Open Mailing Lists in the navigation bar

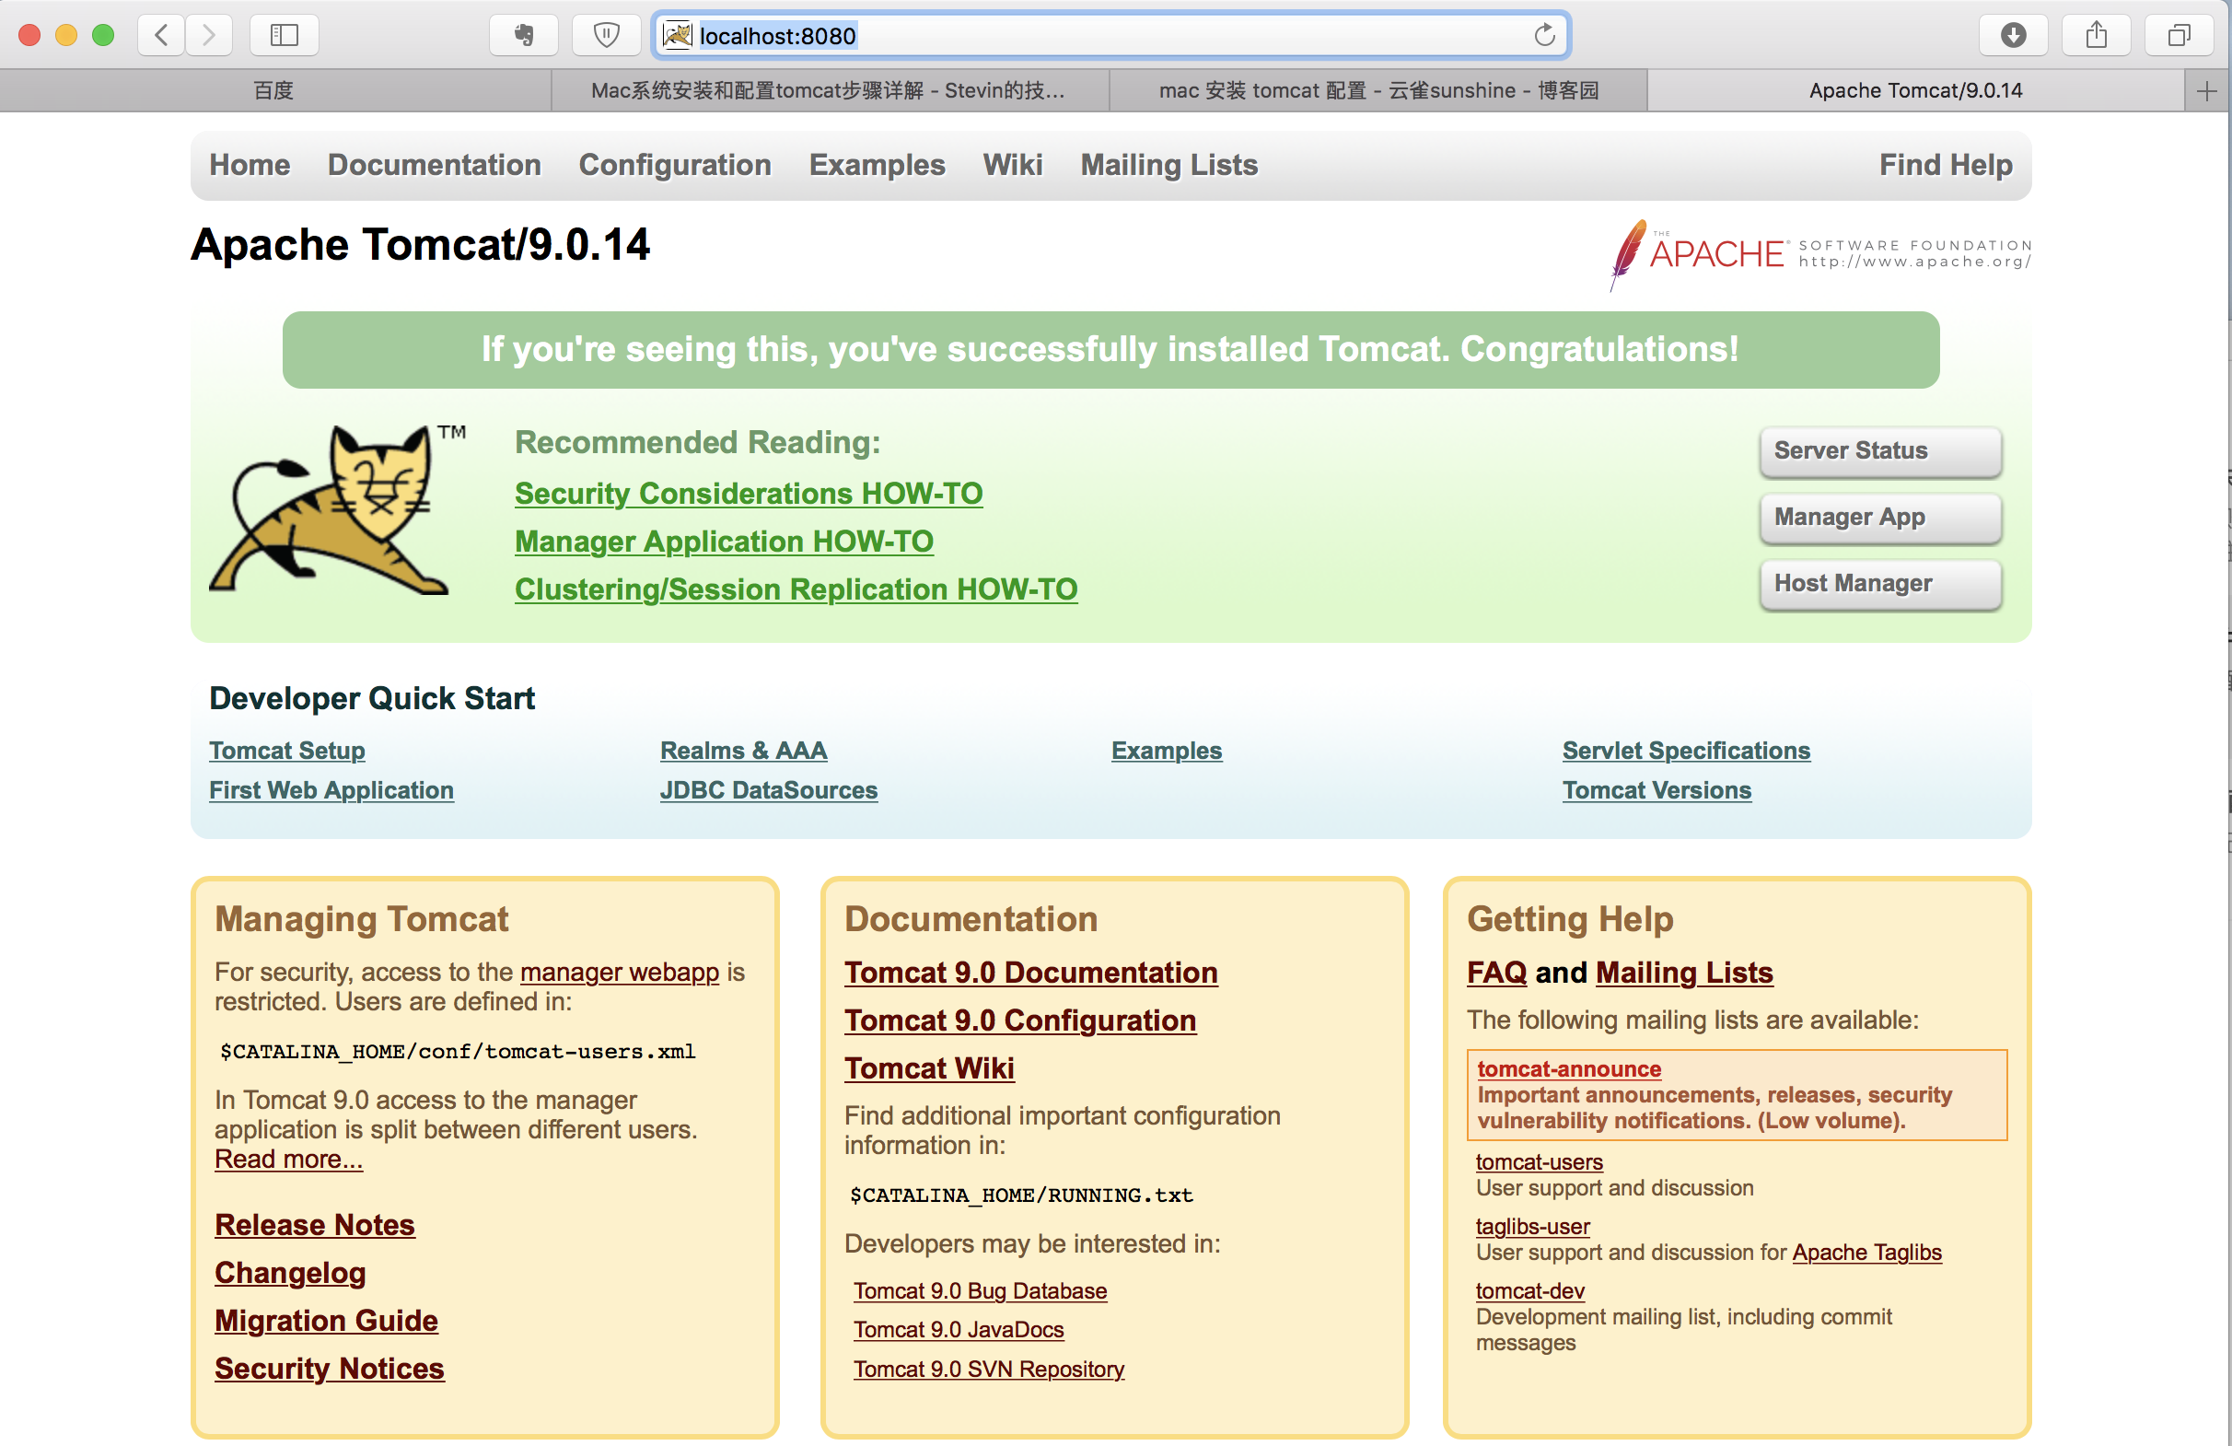click(x=1169, y=165)
